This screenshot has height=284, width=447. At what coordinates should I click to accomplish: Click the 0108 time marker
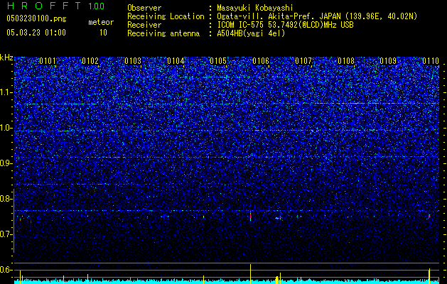point(346,61)
